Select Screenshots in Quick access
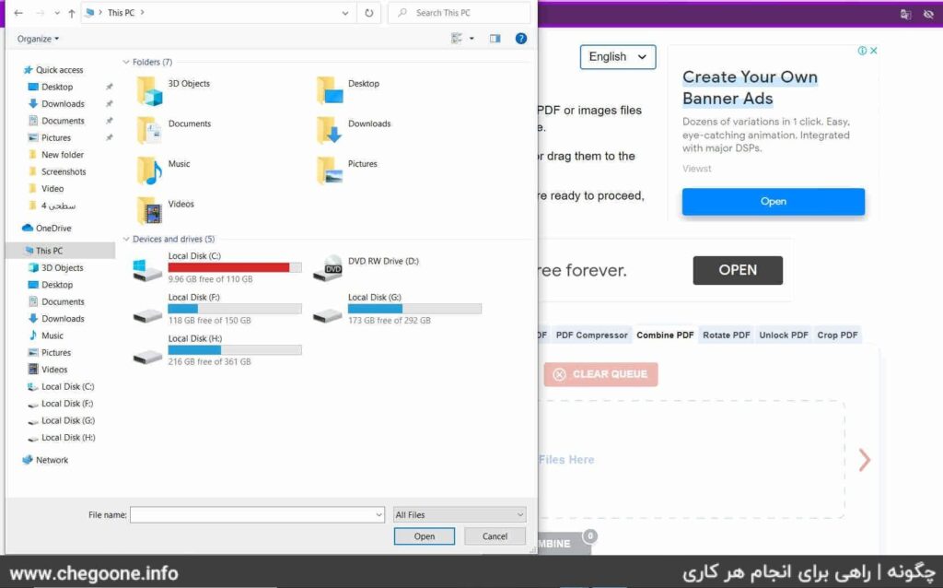This screenshot has height=588, width=943. pyautogui.click(x=57, y=171)
